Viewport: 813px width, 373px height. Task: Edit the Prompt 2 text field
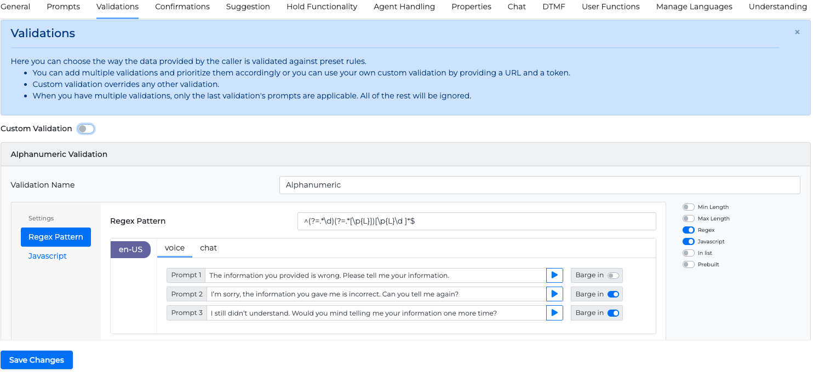click(x=375, y=294)
